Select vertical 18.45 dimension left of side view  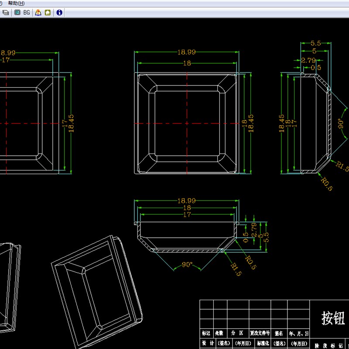(281, 123)
